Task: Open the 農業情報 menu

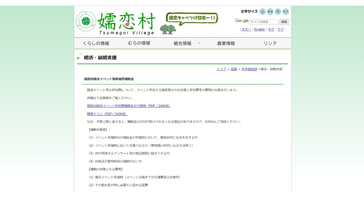Action: pos(226,43)
